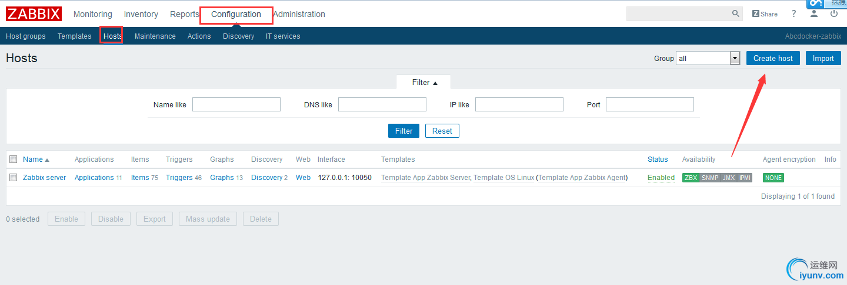The width and height of the screenshot is (847, 285).
Task: Click the Create host button
Action: click(x=773, y=58)
